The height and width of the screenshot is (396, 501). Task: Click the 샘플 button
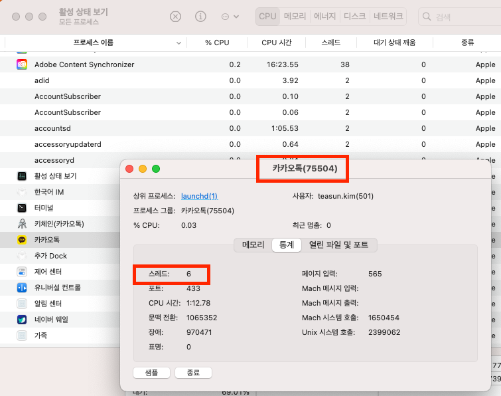[151, 373]
